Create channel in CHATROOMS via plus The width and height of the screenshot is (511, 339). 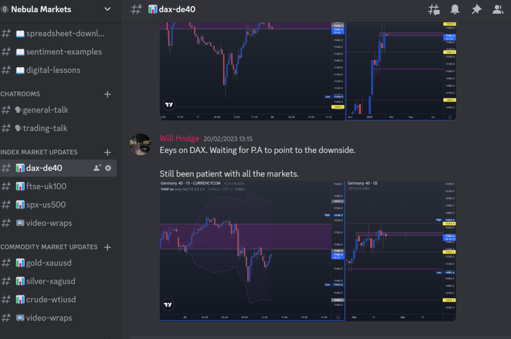107,94
